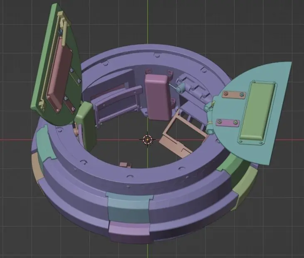Click the 3D cursor at the origin
The height and width of the screenshot is (258, 304).
(x=147, y=139)
